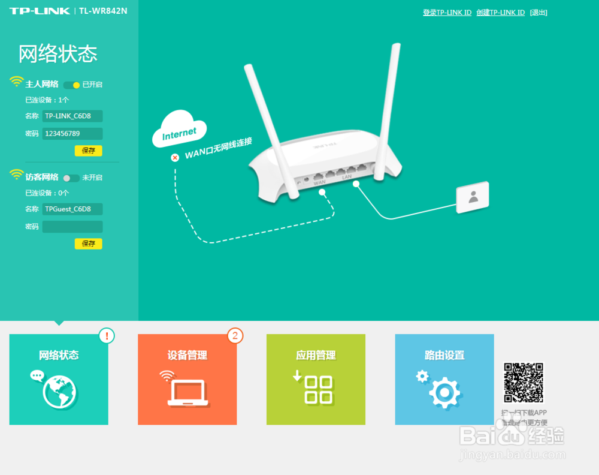Screen dimensions: 599x475
Task: Click the gear icon in 路由设置 tile
Action: (x=444, y=392)
